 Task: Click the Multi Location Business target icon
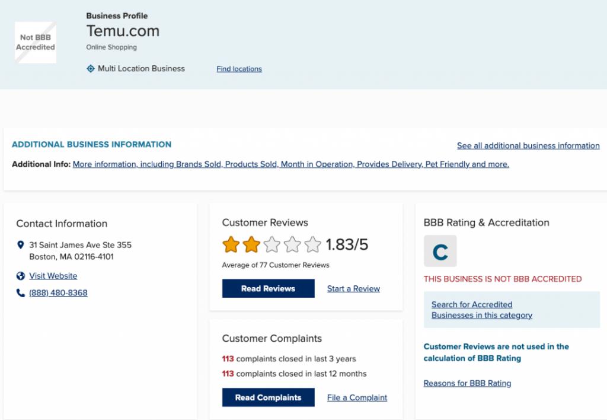(91, 69)
